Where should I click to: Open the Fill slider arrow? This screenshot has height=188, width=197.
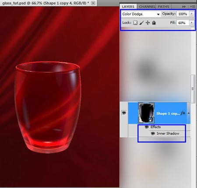point(192,23)
